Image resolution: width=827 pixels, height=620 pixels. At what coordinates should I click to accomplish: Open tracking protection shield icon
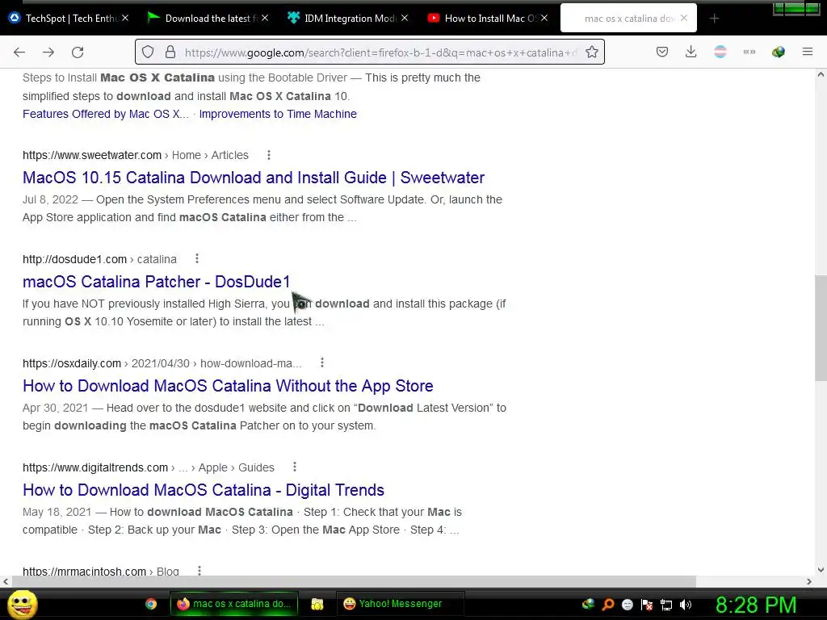pos(148,52)
